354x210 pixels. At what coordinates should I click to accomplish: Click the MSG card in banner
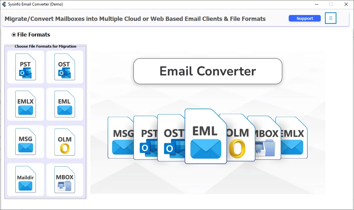[x=121, y=138]
